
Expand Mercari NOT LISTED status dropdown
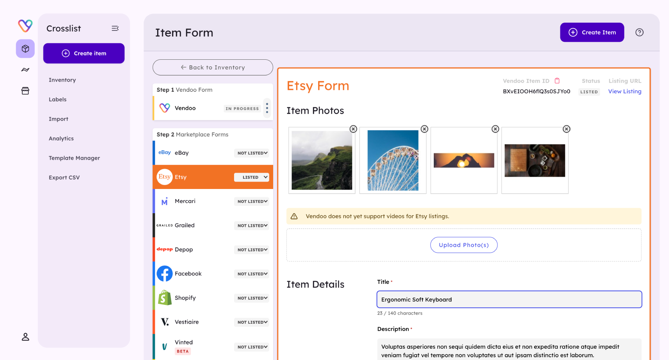252,201
